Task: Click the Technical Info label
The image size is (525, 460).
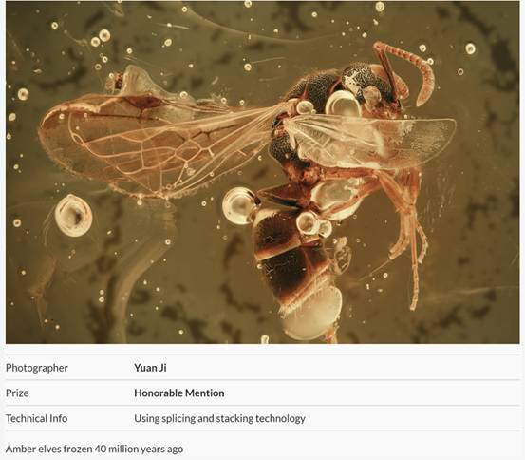Action: pos(36,418)
